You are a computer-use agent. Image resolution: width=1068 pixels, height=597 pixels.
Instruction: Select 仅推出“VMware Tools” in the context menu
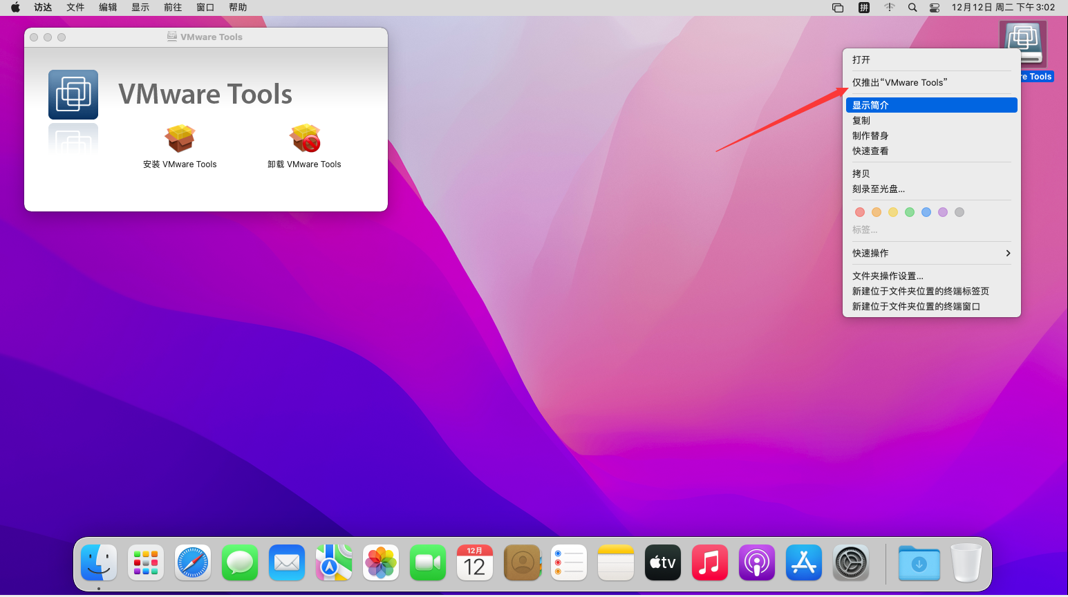point(932,83)
